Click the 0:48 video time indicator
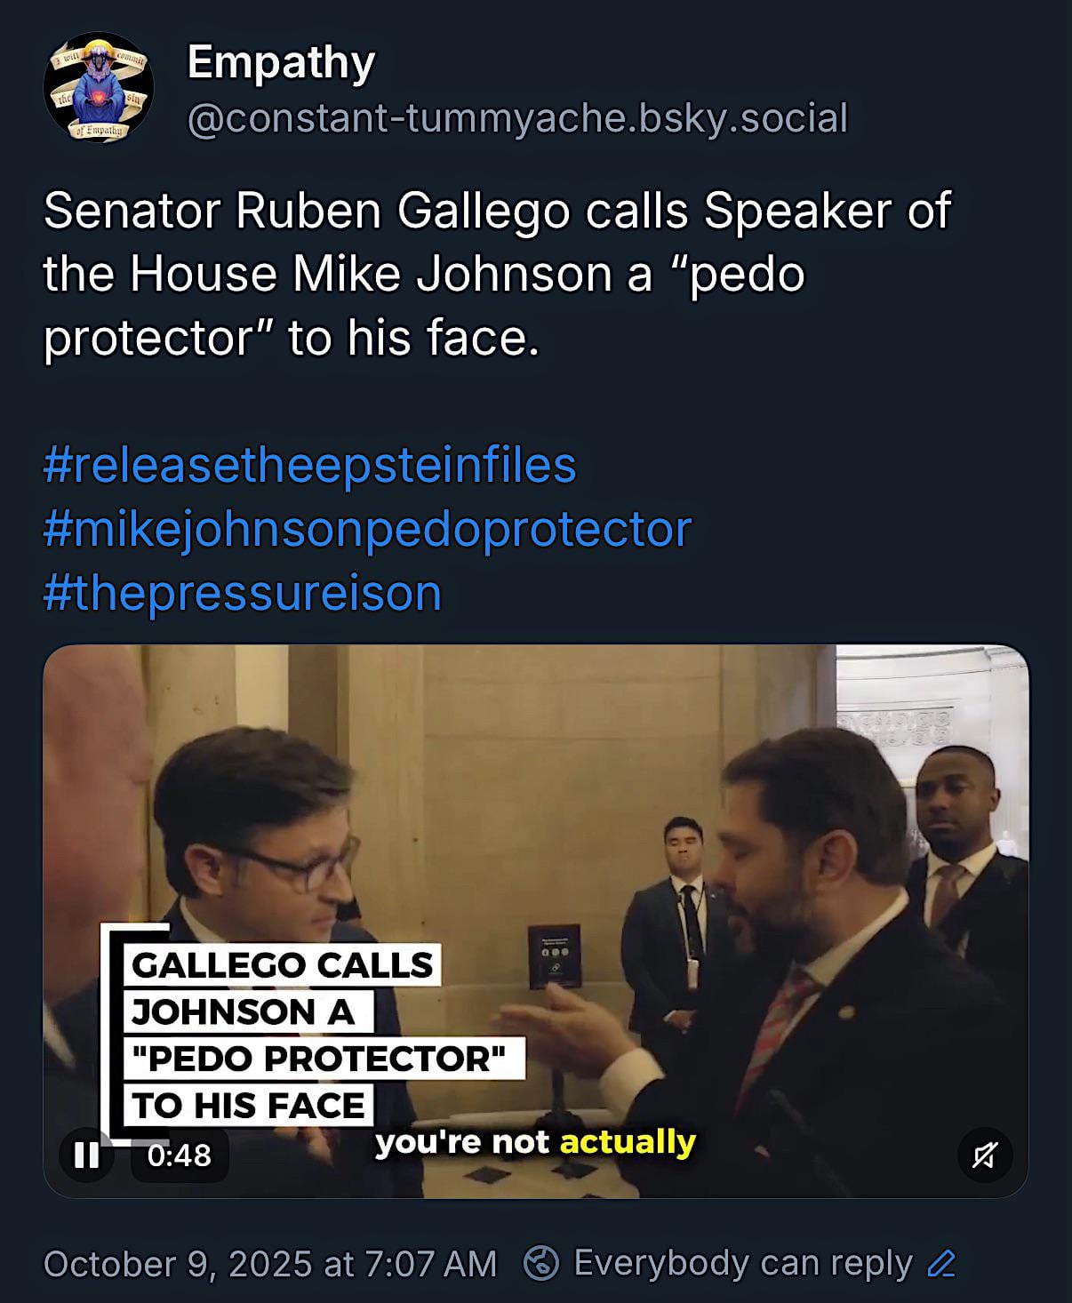This screenshot has width=1072, height=1303. point(180,1155)
